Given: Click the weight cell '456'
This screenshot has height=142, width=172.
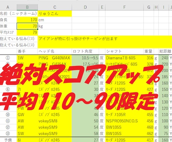Looking at the screenshot, I should click(149, 121).
